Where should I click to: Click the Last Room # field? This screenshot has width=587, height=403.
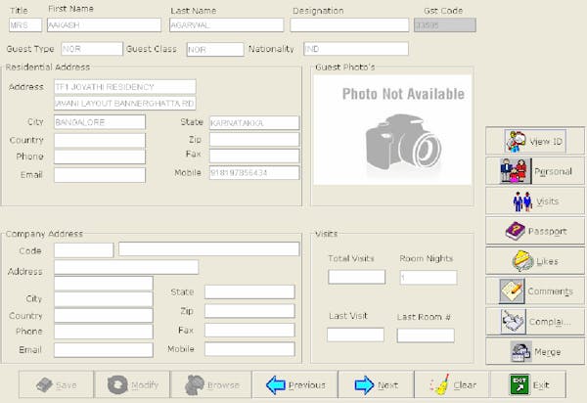pyautogui.click(x=426, y=336)
